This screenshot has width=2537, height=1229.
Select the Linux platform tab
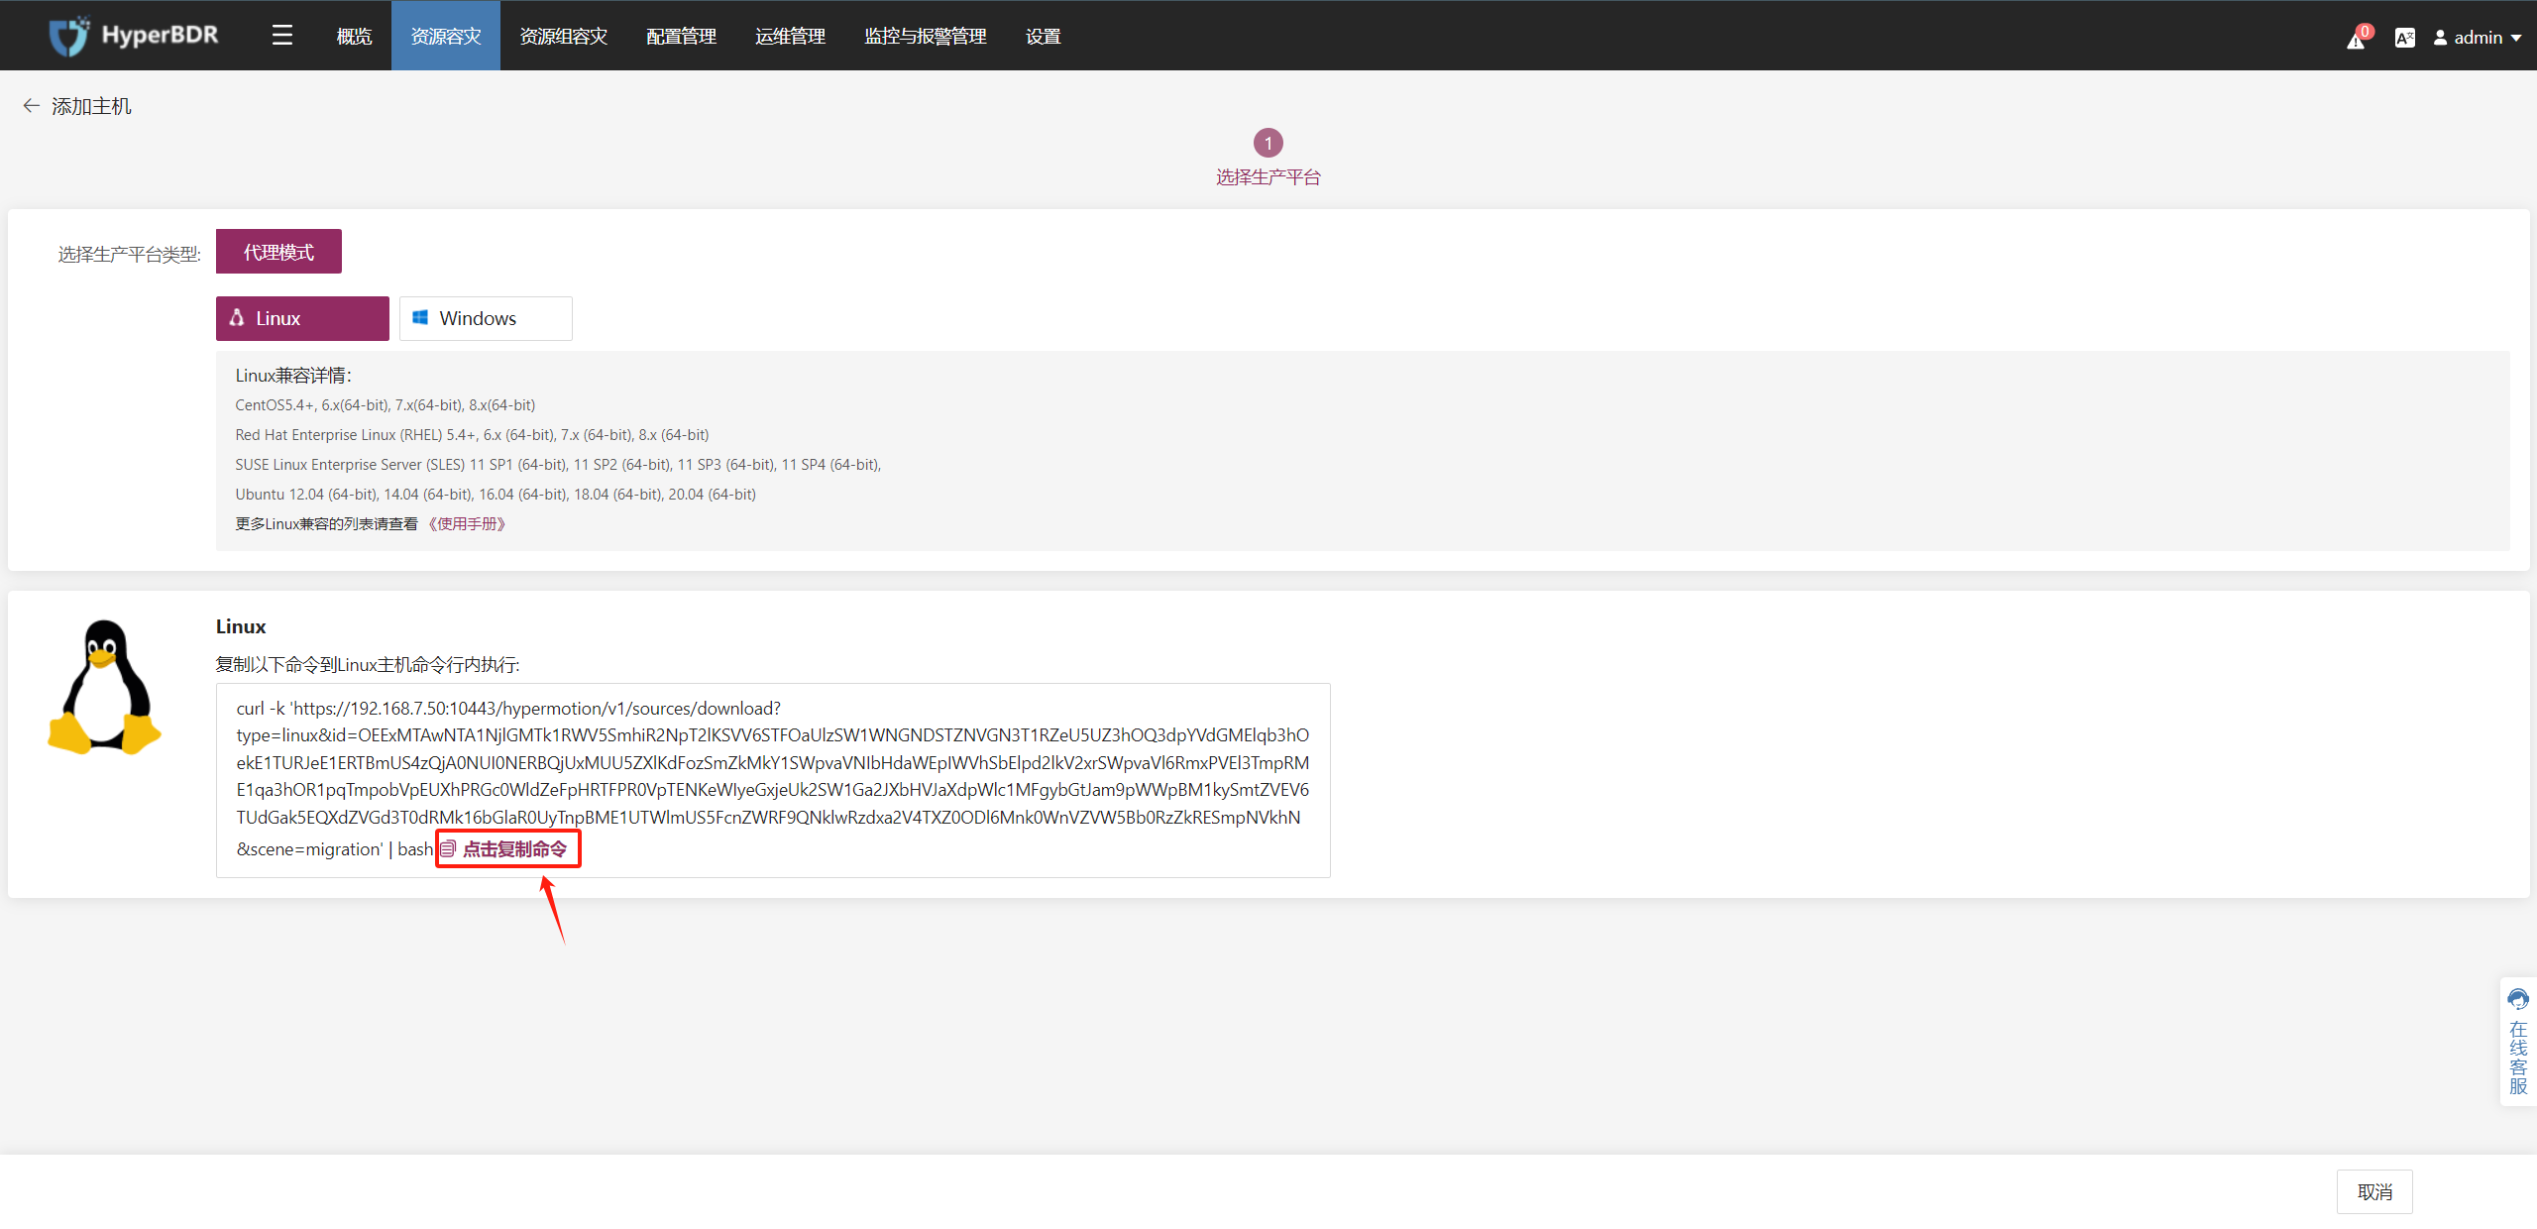click(x=302, y=318)
